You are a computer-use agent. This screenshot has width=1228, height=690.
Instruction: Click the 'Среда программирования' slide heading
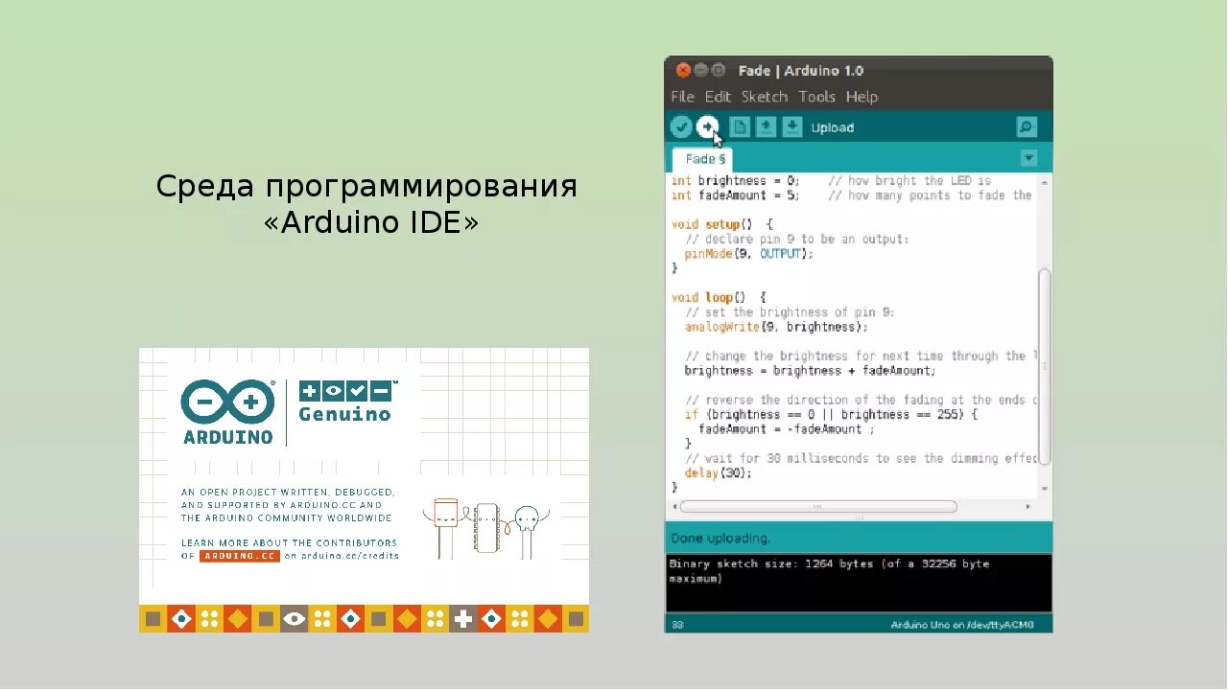pyautogui.click(x=367, y=186)
